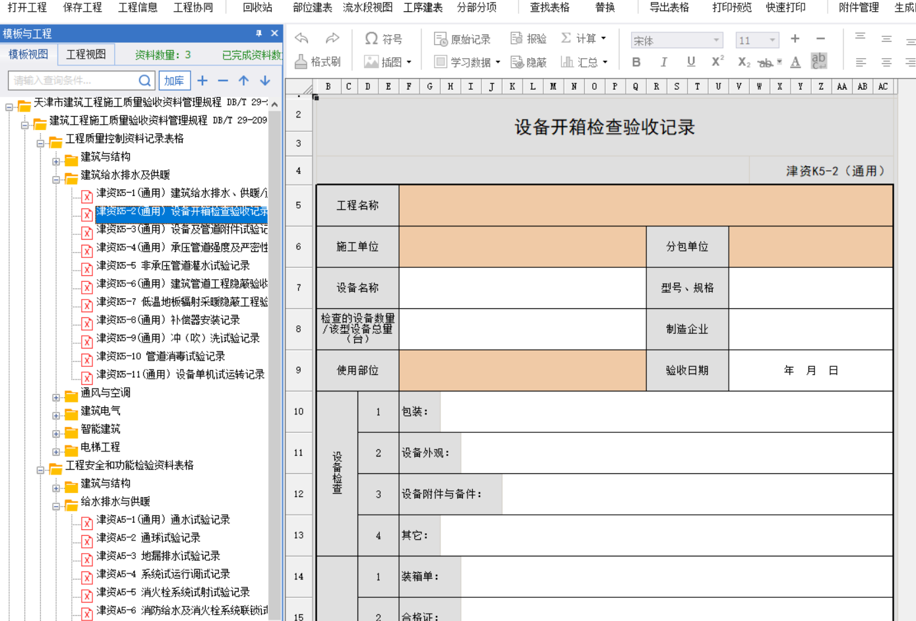This screenshot has height=621, width=916.
Task: Click the undo arrow icon
Action: click(302, 38)
